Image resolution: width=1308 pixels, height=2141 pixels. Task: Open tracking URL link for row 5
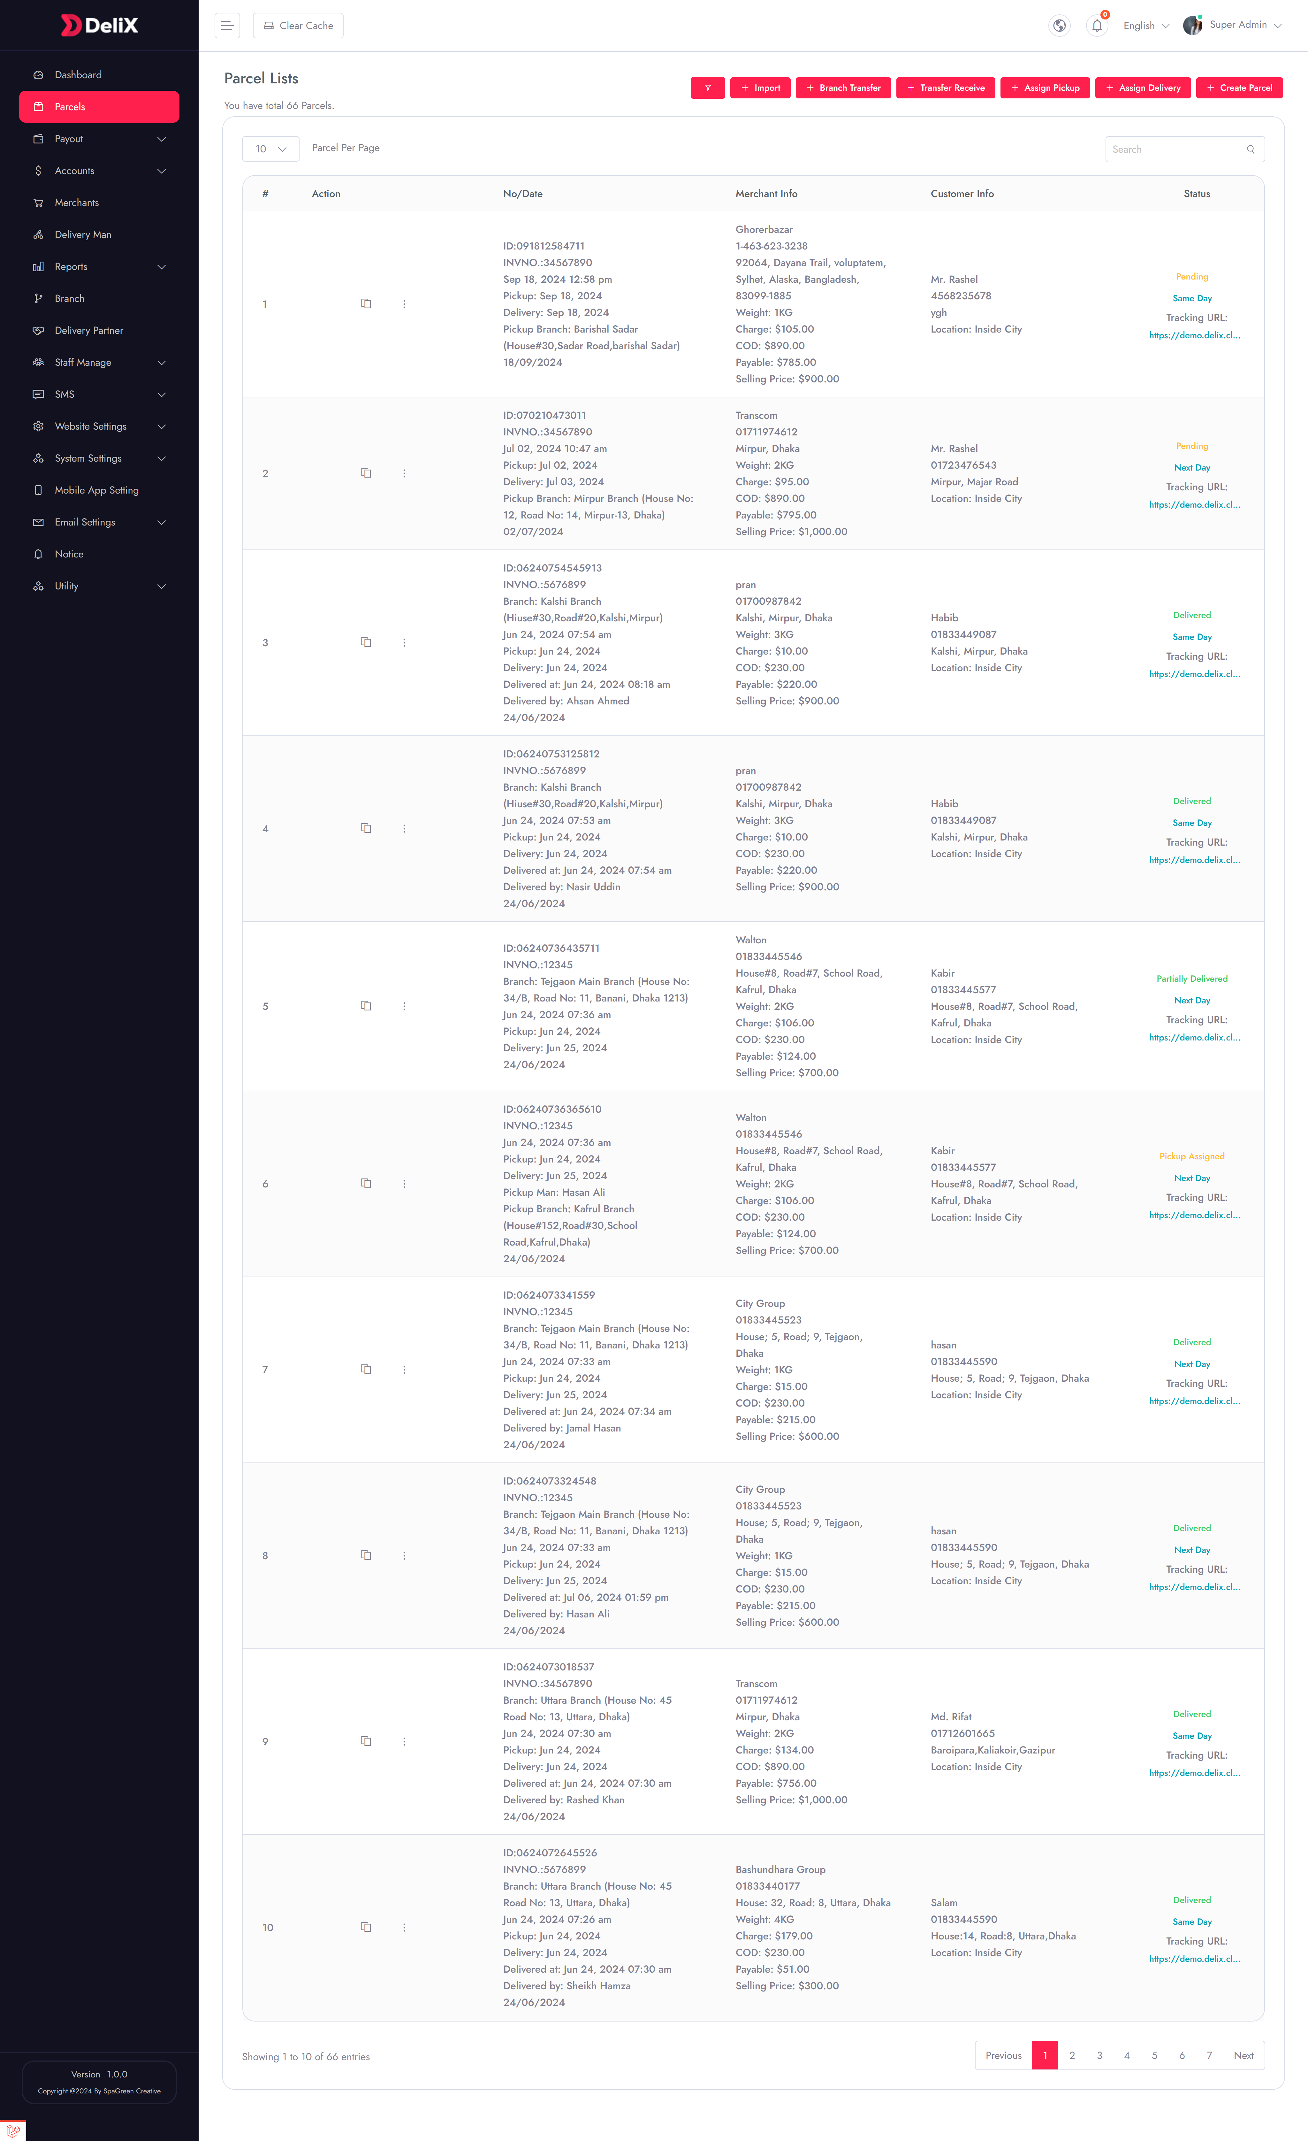coord(1194,1038)
